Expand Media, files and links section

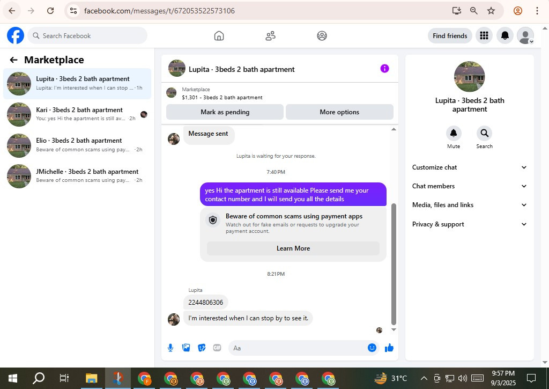[x=469, y=205]
